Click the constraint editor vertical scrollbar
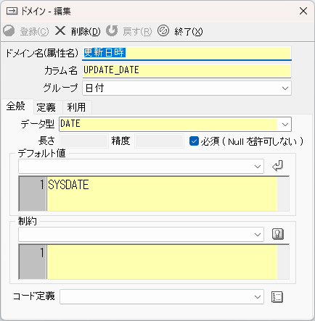This screenshot has width=315, height=321. click(x=283, y=262)
